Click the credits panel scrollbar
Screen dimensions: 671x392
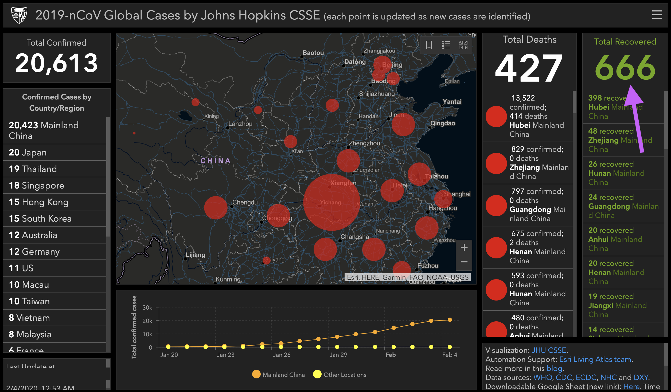[666, 355]
